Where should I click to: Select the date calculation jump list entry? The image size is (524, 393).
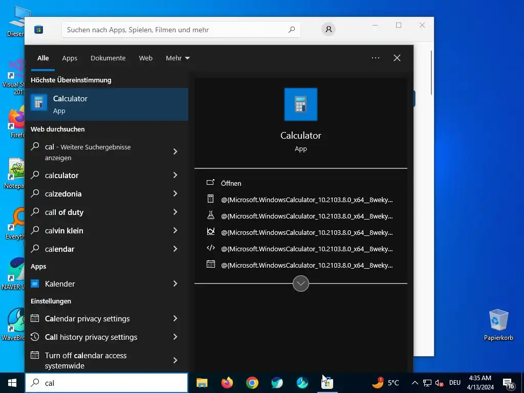[300, 265]
